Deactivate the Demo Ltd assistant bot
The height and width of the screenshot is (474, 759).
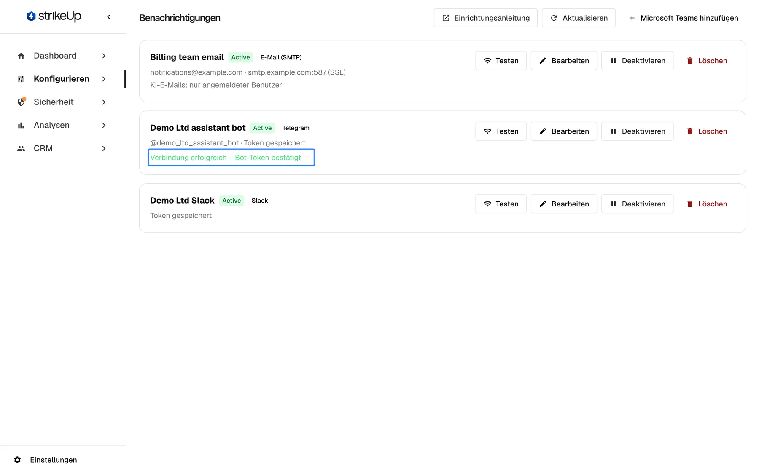[637, 131]
